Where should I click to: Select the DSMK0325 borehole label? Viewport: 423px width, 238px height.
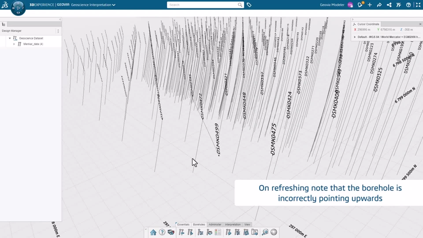(x=378, y=80)
